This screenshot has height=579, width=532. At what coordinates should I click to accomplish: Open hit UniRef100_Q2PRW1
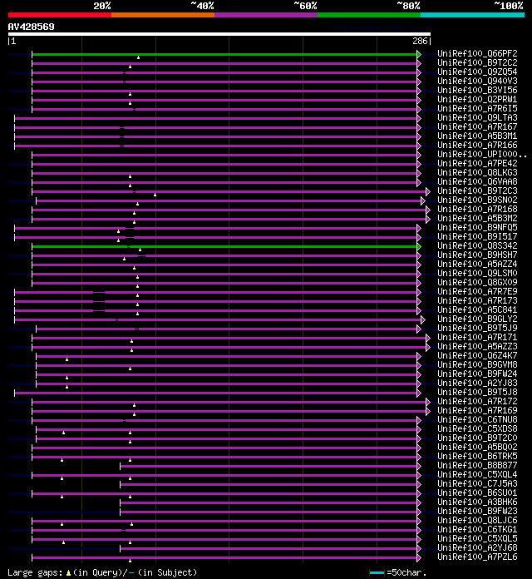pyautogui.click(x=477, y=99)
